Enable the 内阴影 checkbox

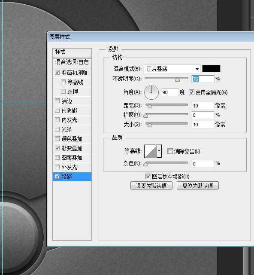[57, 110]
